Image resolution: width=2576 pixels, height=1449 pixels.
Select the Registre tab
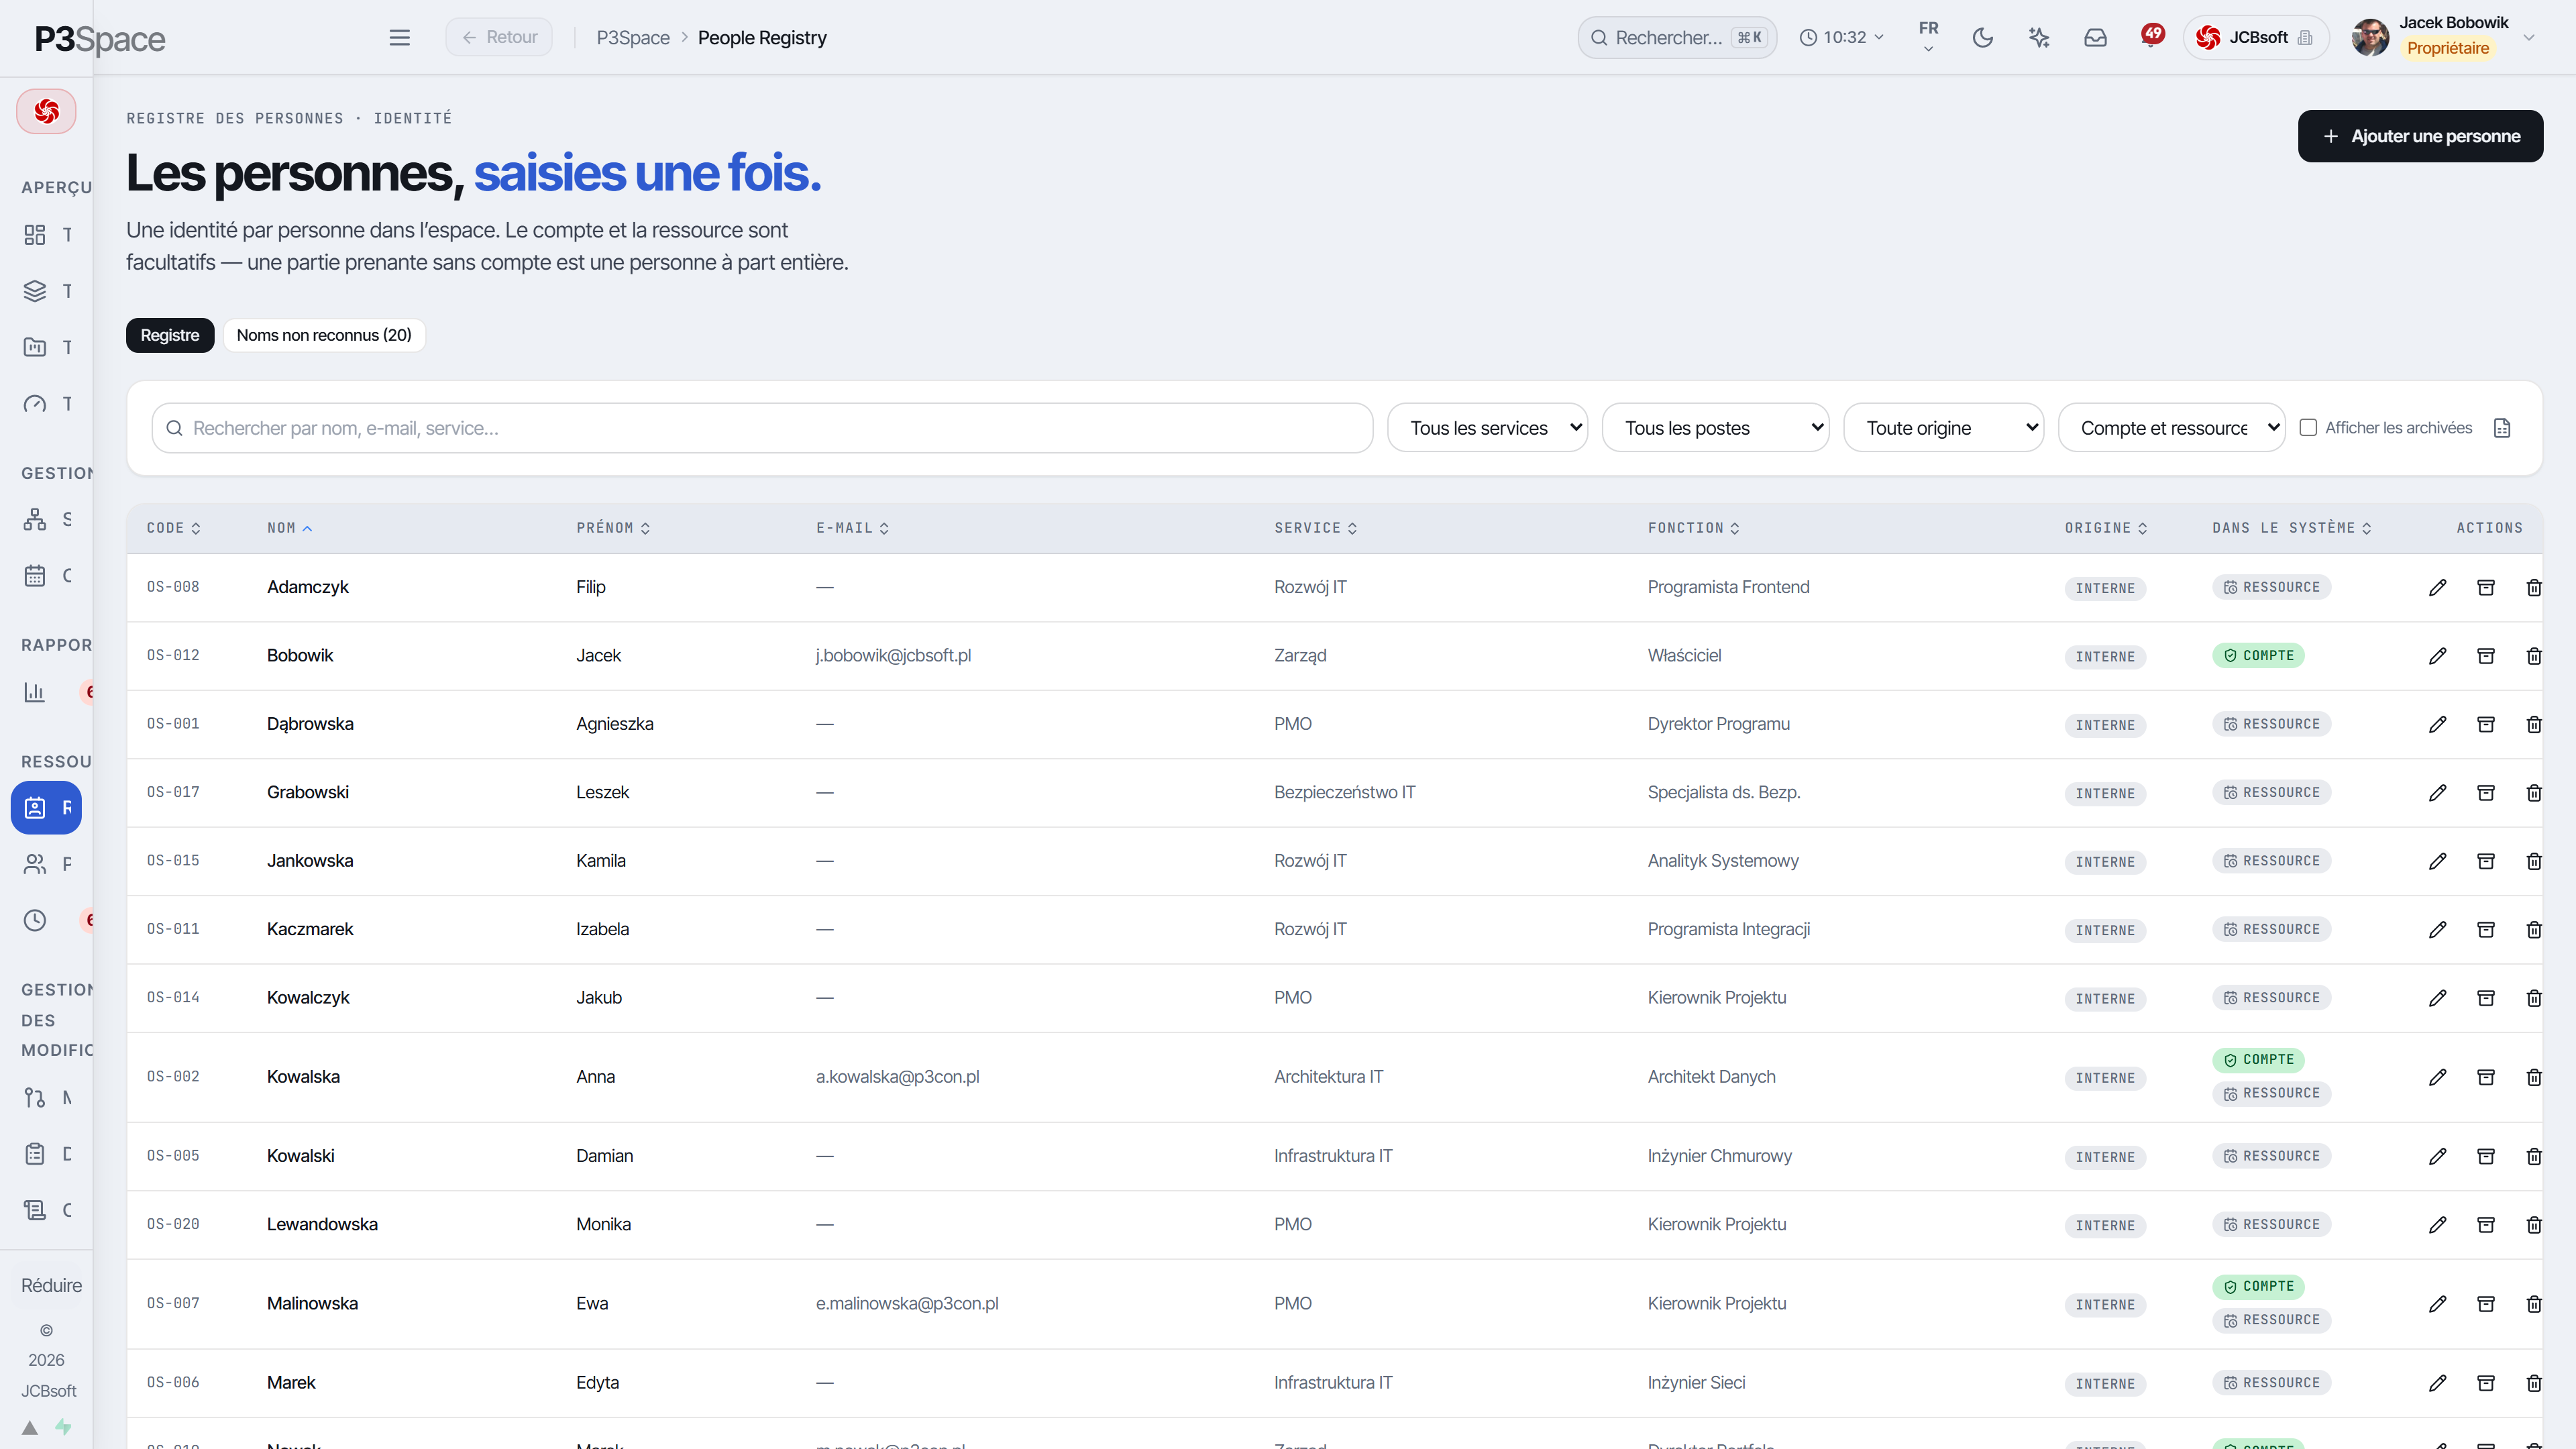170,335
